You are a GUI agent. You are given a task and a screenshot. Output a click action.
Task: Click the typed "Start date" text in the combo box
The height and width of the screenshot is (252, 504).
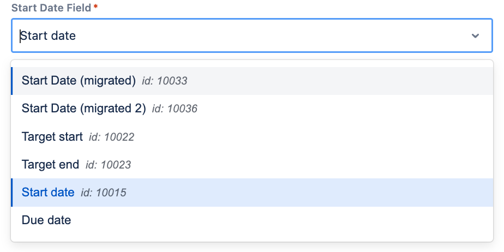(x=48, y=36)
